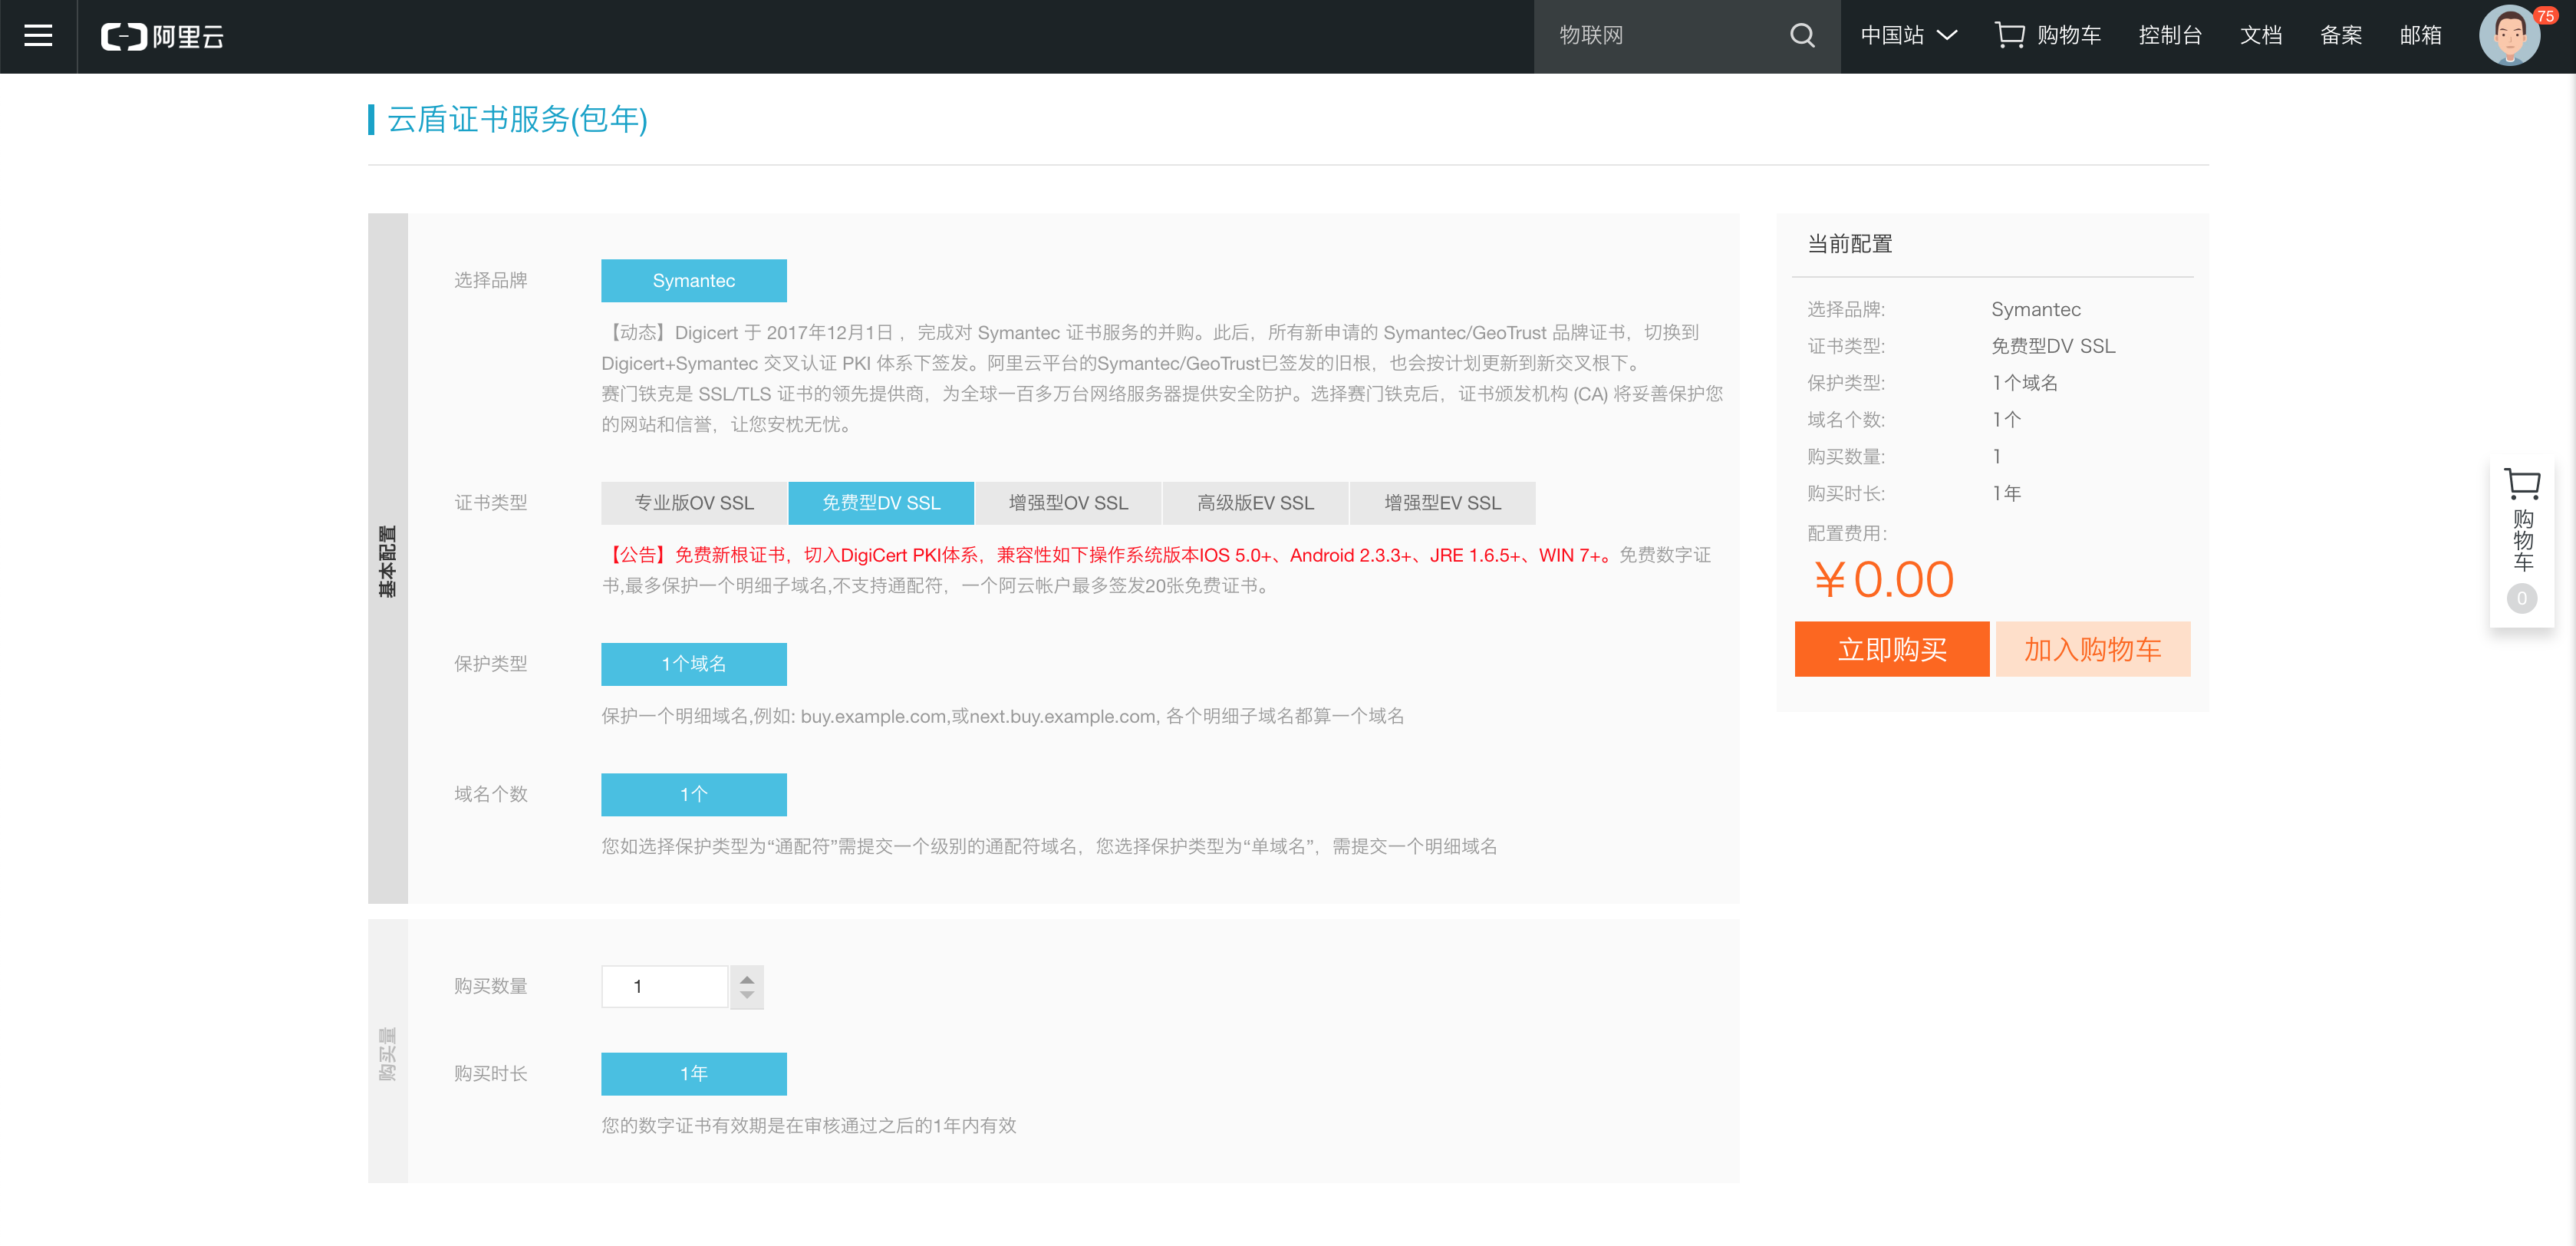Select the 专业版OV SSL certificate type

point(693,503)
